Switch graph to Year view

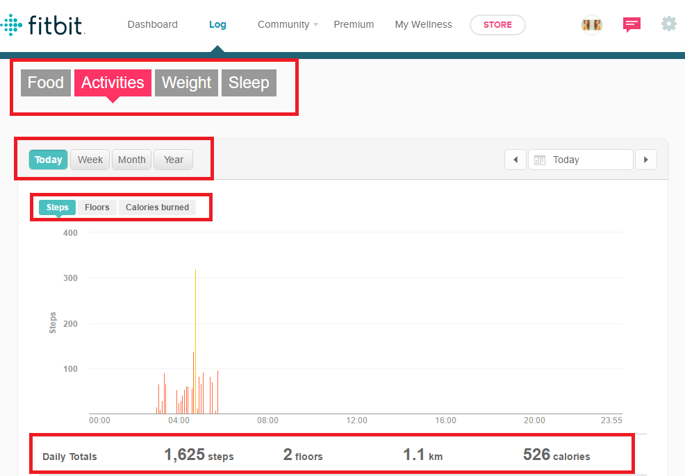tap(174, 160)
